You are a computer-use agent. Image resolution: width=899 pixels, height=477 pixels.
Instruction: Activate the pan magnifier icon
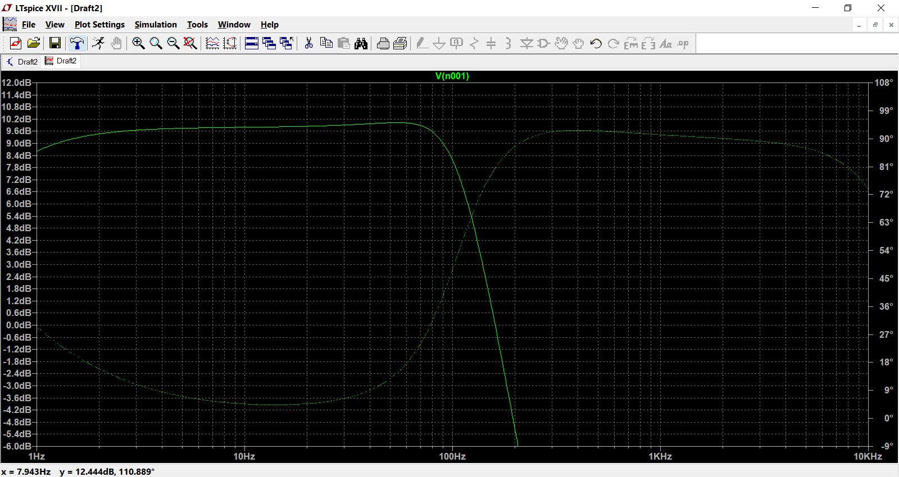point(156,43)
